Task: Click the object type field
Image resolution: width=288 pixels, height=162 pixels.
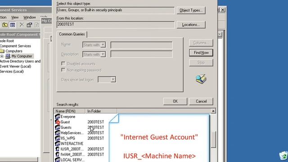Action: (116, 10)
